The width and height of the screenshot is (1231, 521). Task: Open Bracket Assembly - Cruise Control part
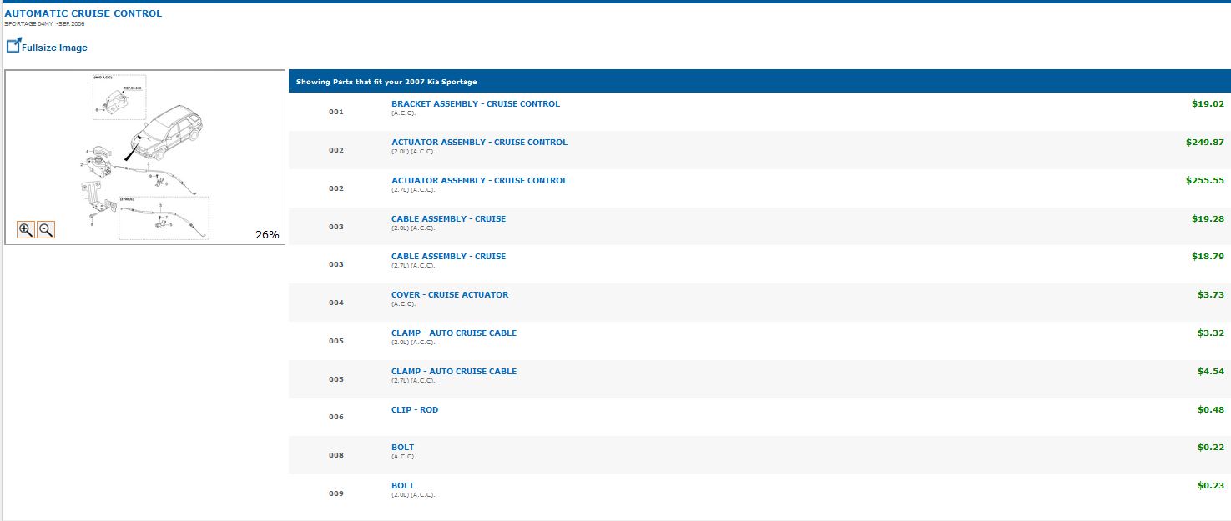pos(475,104)
